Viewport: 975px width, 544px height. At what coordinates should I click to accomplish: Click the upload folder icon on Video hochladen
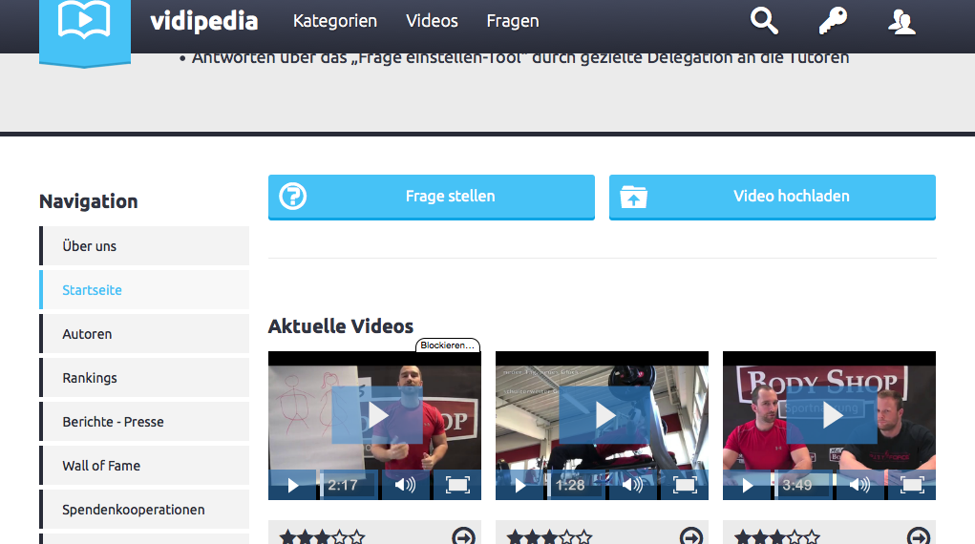click(x=634, y=198)
